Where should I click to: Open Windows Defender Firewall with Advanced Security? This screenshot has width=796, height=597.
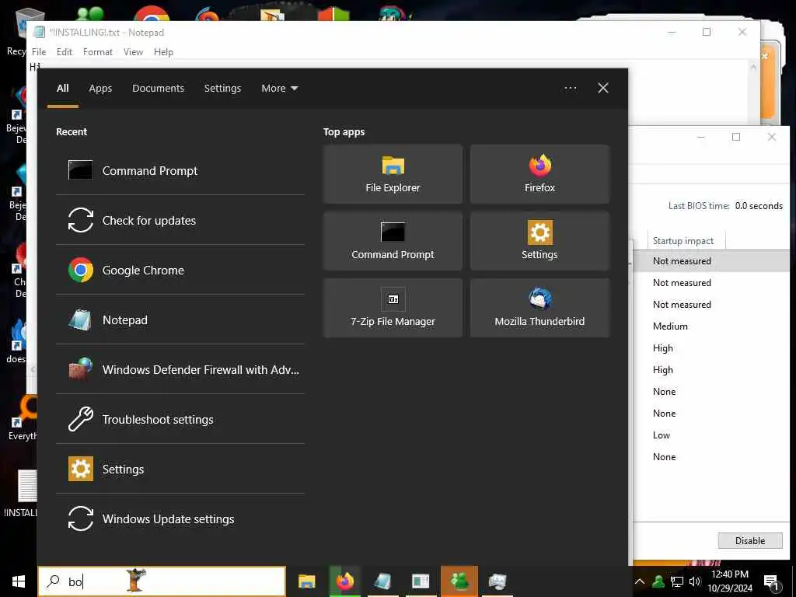point(180,369)
